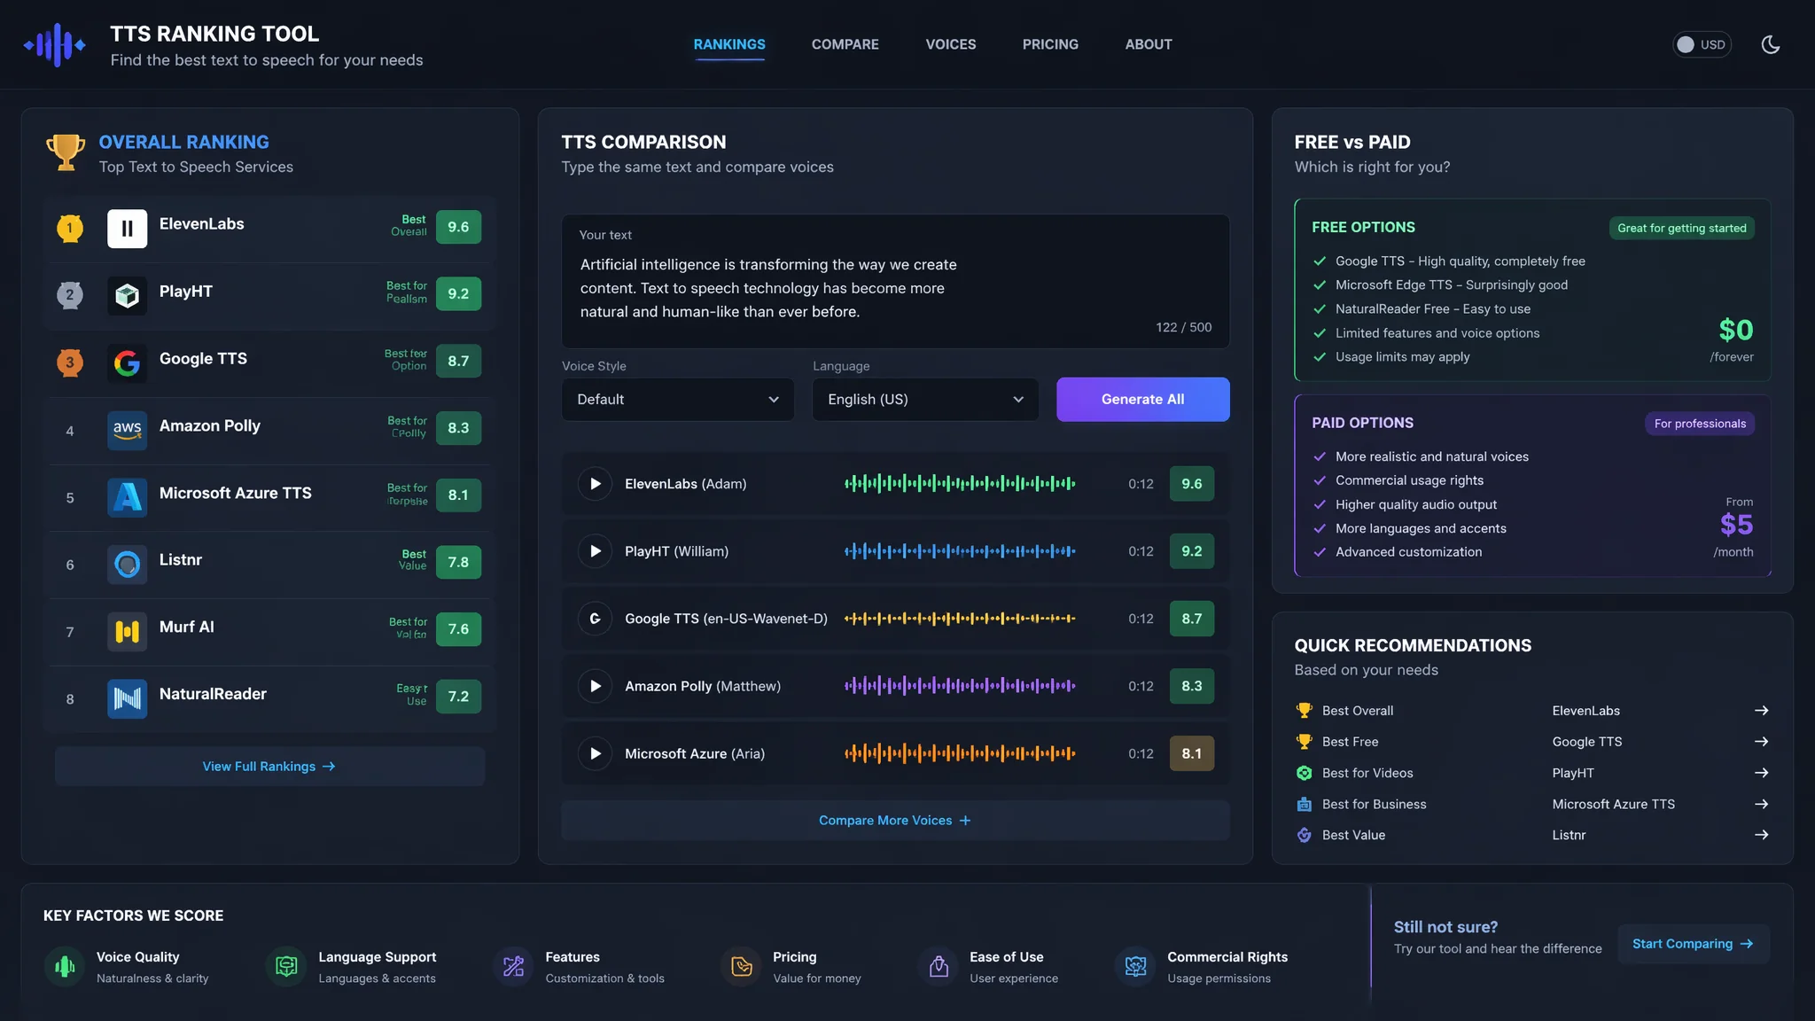The width and height of the screenshot is (1815, 1021).
Task: Click into the Your text input area
Action: (x=895, y=282)
